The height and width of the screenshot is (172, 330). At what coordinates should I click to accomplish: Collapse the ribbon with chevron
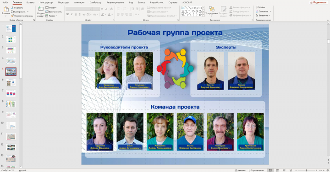(x=327, y=20)
